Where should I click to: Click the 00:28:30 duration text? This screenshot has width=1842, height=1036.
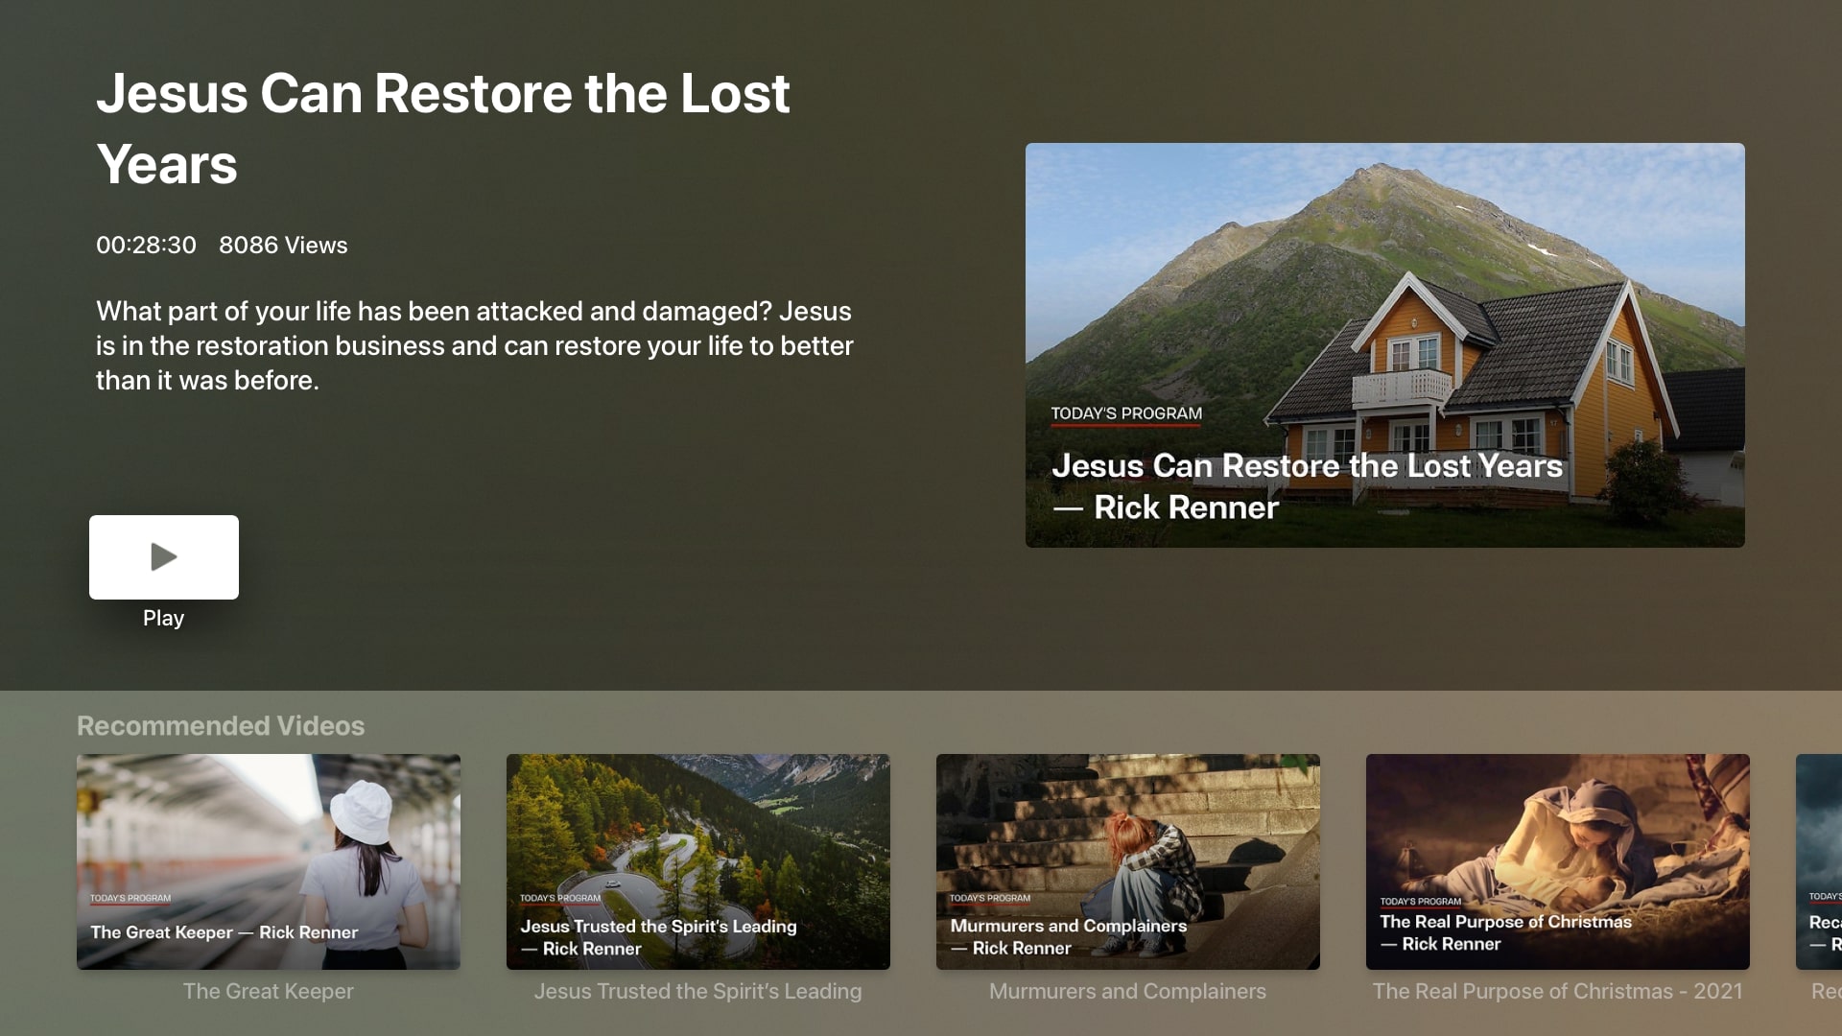pyautogui.click(x=146, y=246)
